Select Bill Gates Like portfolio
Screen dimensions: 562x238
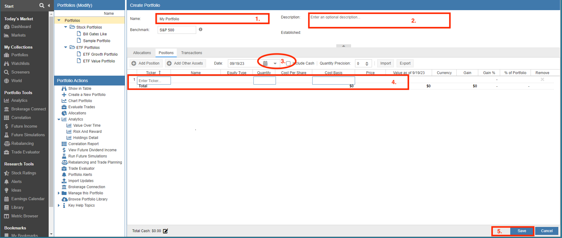(x=95, y=34)
